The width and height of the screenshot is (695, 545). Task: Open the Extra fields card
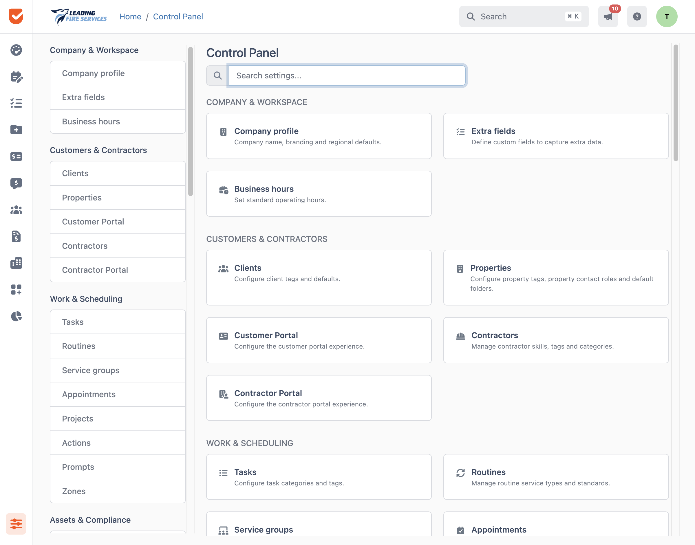pos(556,136)
